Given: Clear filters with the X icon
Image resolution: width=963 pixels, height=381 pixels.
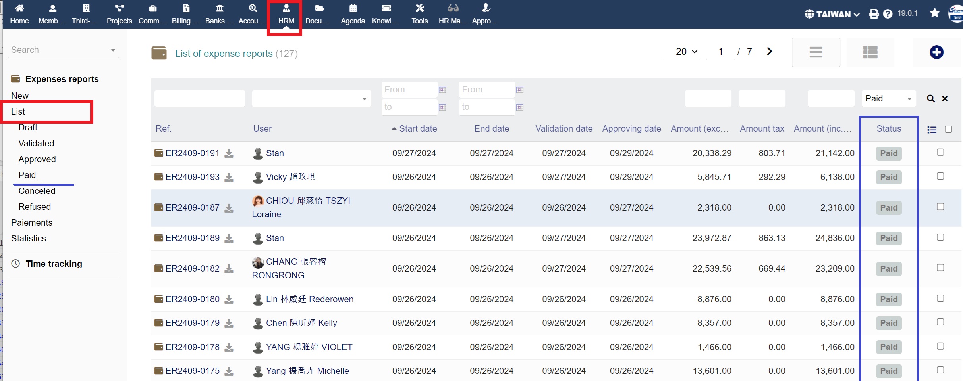Looking at the screenshot, I should tap(945, 99).
